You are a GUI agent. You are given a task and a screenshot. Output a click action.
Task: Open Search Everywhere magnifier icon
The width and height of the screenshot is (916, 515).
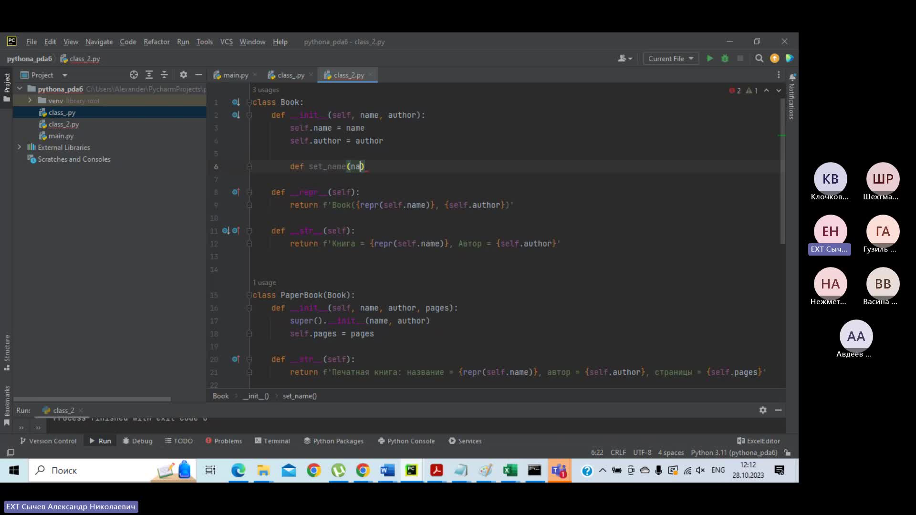(x=759, y=58)
